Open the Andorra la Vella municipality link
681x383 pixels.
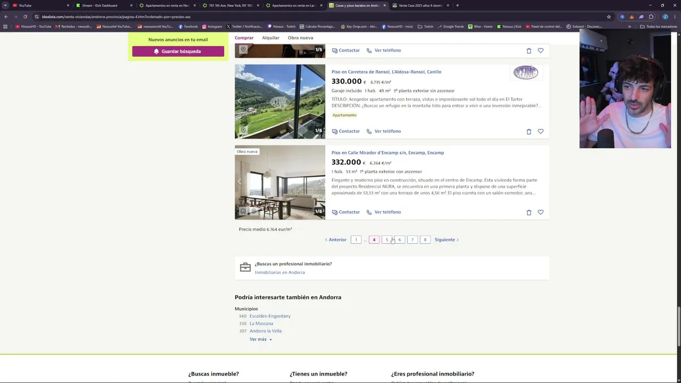pyautogui.click(x=265, y=331)
